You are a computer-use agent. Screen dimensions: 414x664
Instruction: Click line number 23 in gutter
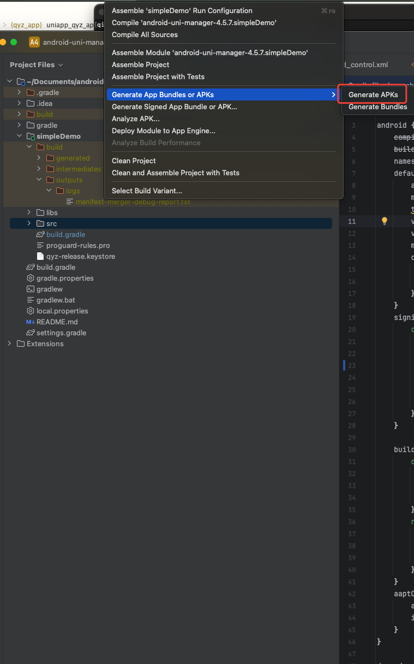click(x=351, y=365)
